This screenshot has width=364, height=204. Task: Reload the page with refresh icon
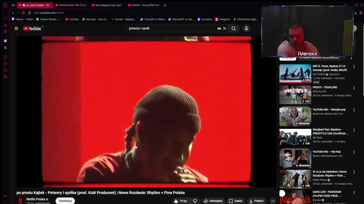click(23, 13)
